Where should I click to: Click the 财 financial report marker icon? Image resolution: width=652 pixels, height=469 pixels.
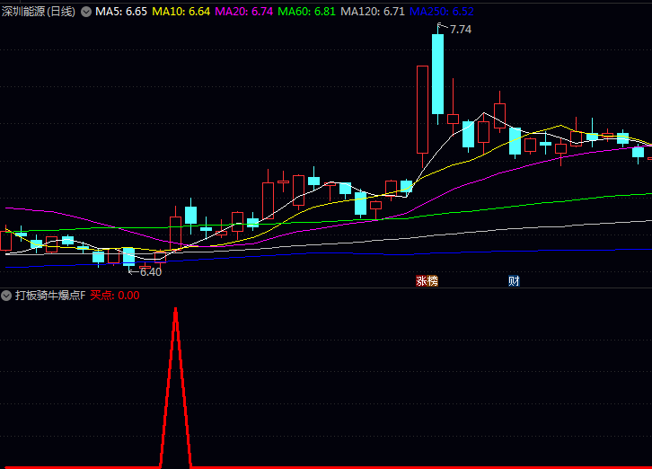coord(514,280)
